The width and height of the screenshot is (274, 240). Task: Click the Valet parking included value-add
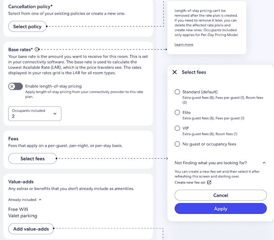tap(23, 216)
